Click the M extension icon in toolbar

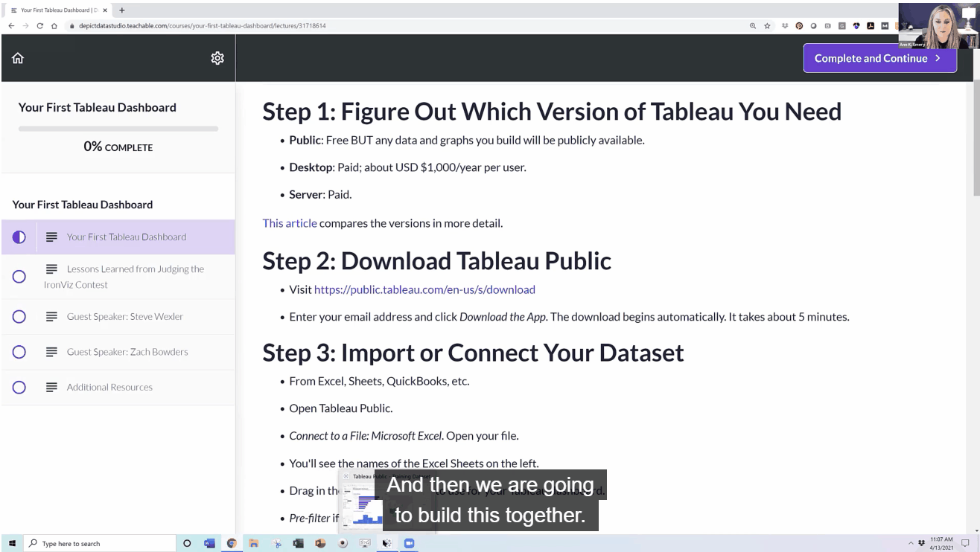tap(885, 25)
